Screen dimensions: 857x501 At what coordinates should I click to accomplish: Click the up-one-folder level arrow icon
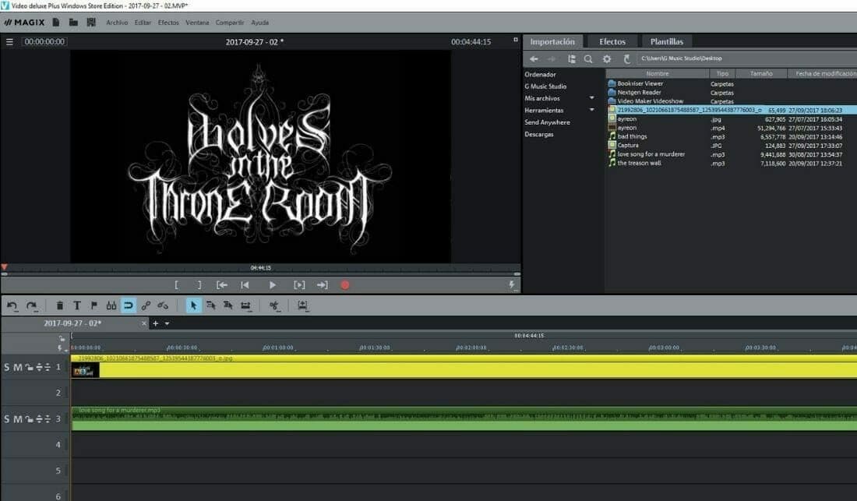(627, 59)
